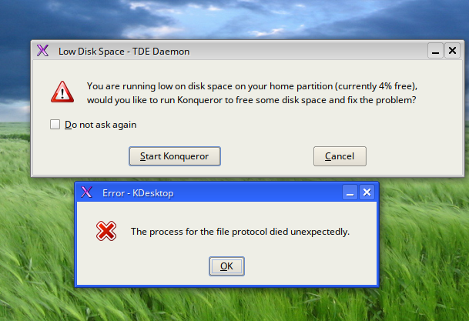Minimize the Low Disk Space dialog

click(x=435, y=51)
